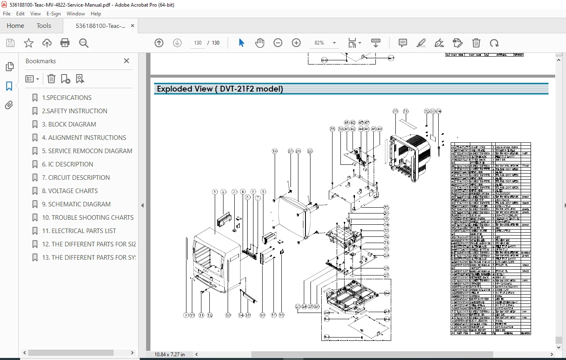Navigate to 6. IC DESCRIPTION bookmark

click(67, 164)
